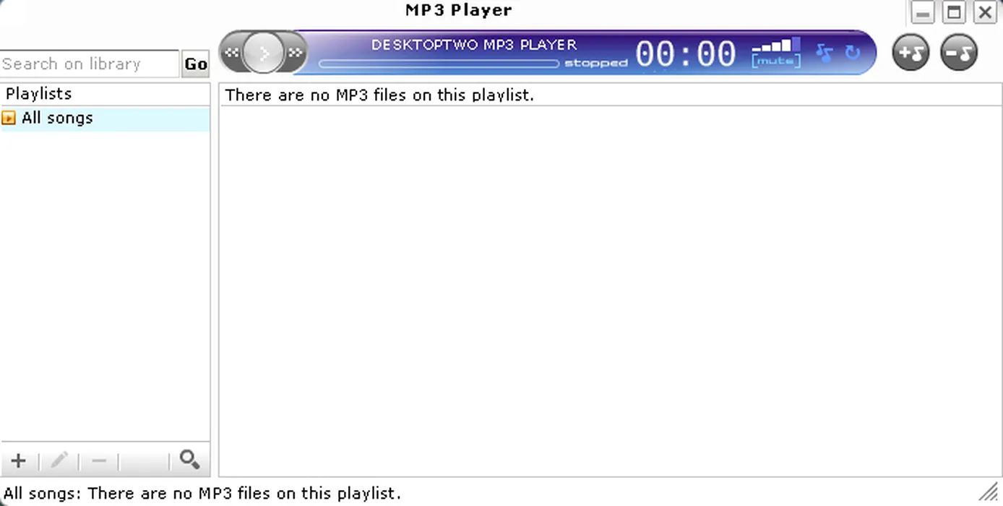Image resolution: width=1003 pixels, height=506 pixels.
Task: Rename playlist using the pencil icon
Action: (x=59, y=460)
